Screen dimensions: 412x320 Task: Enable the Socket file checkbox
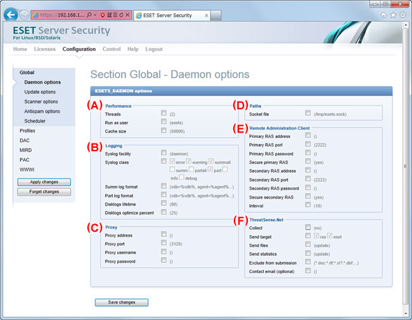(308, 113)
